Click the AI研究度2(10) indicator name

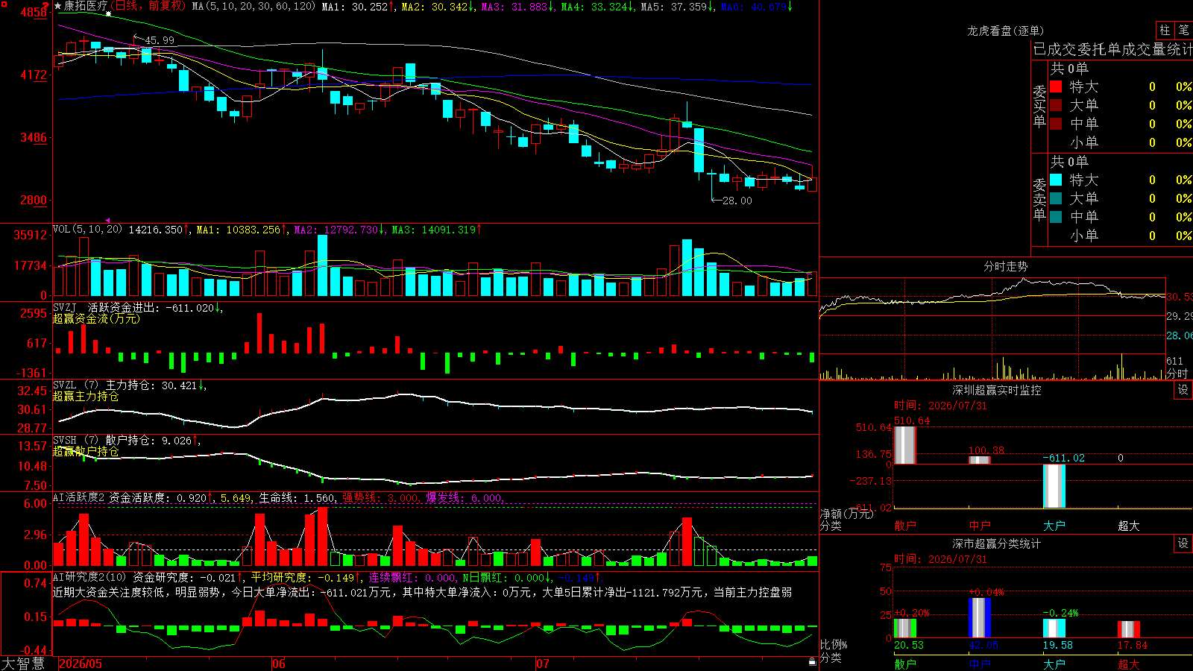[x=89, y=577]
